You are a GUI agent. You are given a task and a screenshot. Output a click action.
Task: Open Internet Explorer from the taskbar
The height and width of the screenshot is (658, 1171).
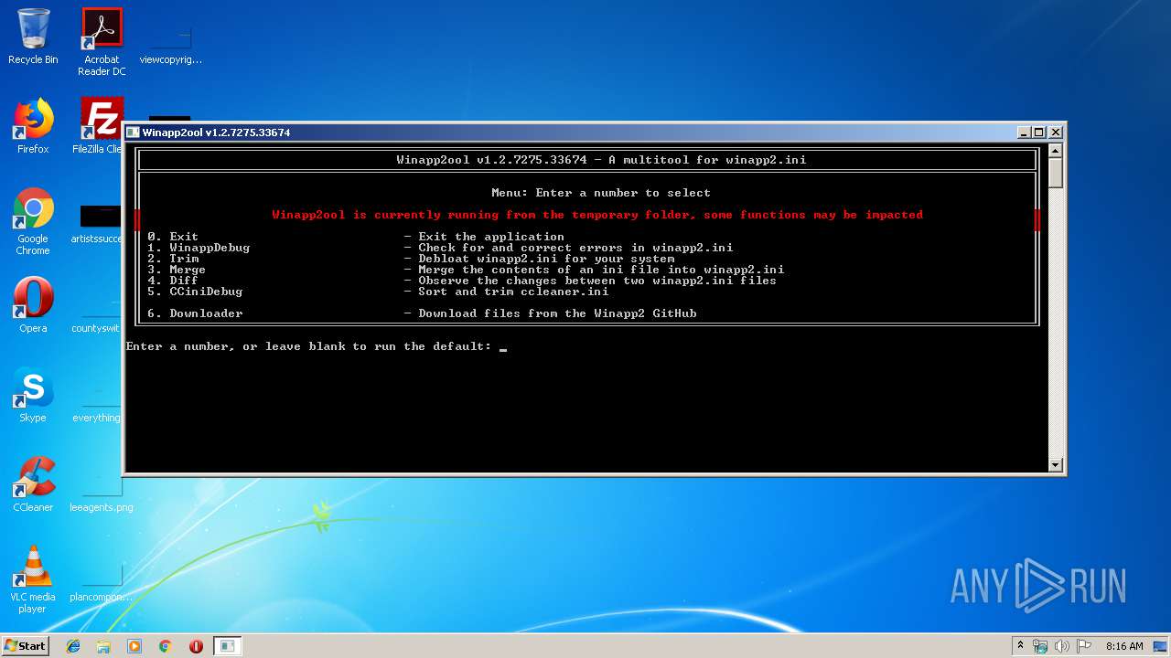(73, 646)
